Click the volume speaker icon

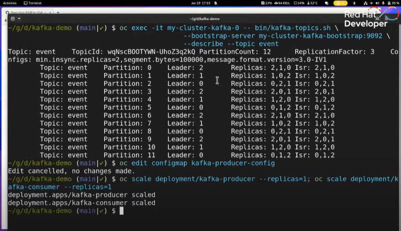[x=377, y=3]
